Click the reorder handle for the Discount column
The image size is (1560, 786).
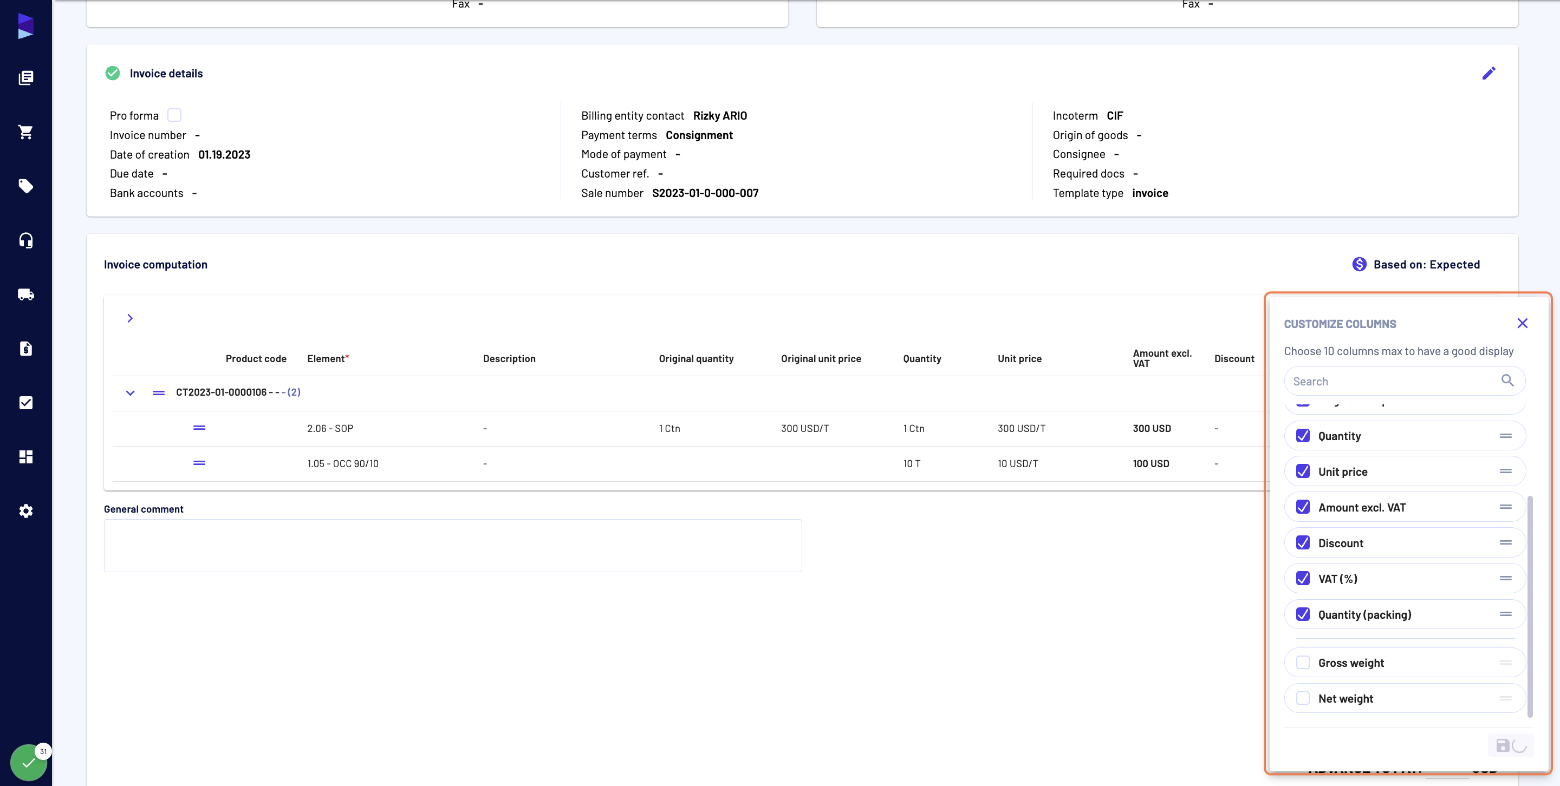tap(1505, 543)
